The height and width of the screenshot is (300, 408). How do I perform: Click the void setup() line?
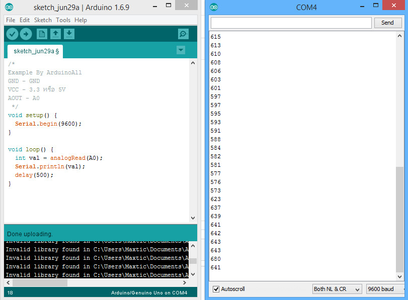point(33,115)
